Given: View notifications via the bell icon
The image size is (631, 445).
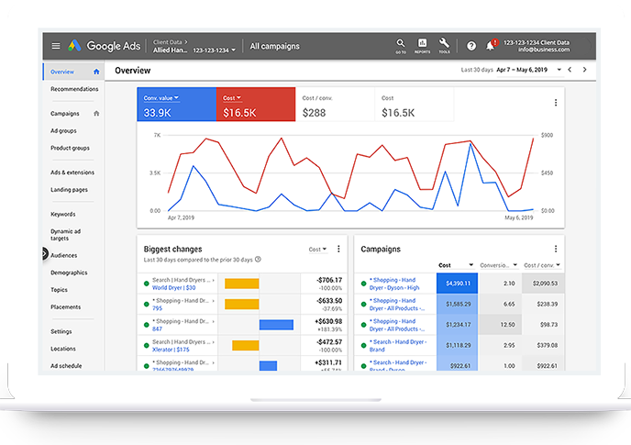Looking at the screenshot, I should 491,45.
